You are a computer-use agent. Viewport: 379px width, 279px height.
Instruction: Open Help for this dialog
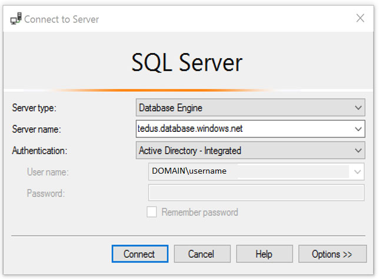pyautogui.click(x=264, y=254)
